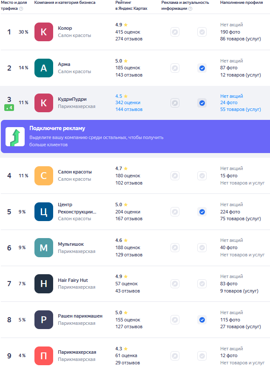Click the blue 'Нет акций' link for КудриПудри
This screenshot has width=270, height=372.
click(x=232, y=96)
